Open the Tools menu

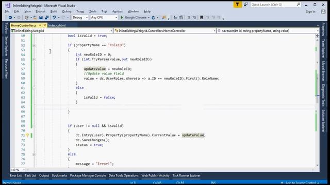click(x=93, y=11)
